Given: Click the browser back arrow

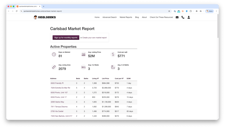Looking at the screenshot, I should pos(9,11).
